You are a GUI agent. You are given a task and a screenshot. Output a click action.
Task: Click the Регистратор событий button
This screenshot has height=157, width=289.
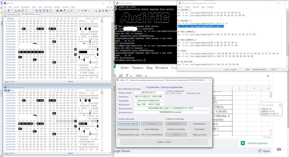129,124
